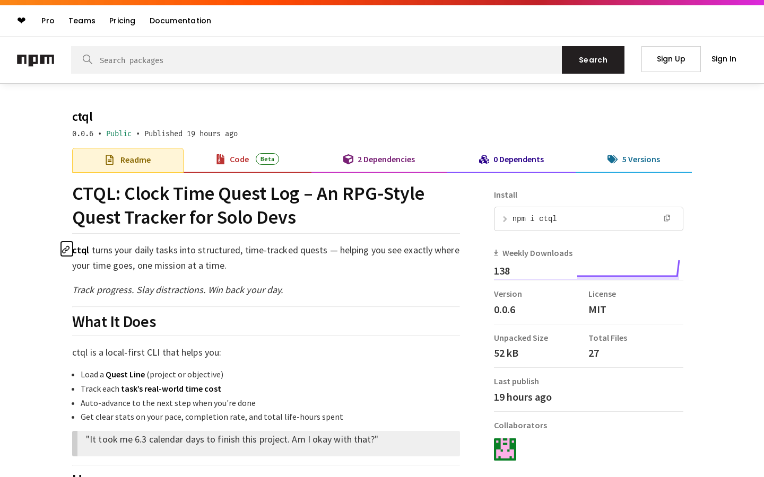
Task: Switch to the Code tab
Action: point(247,160)
